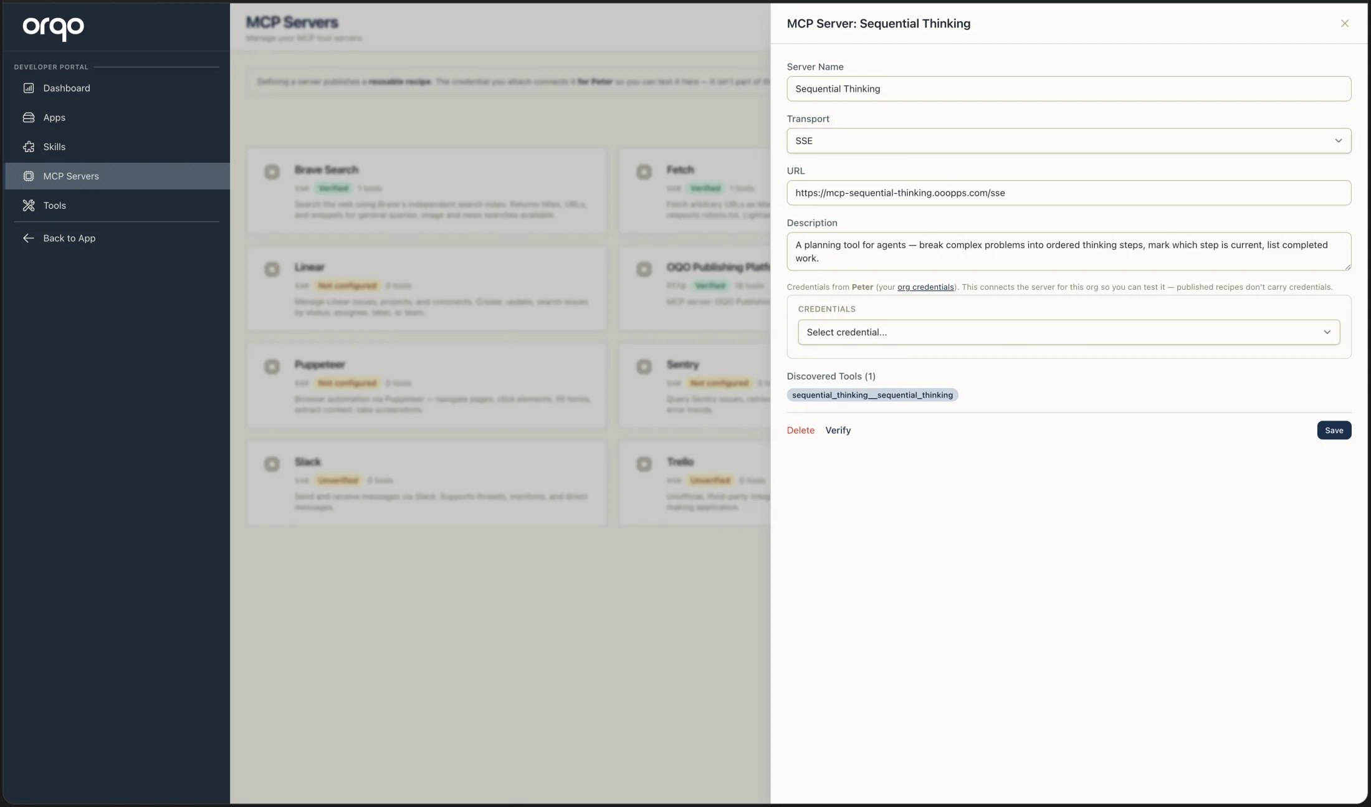
Task: Click the Tools wrench icon
Action: [x=29, y=205]
